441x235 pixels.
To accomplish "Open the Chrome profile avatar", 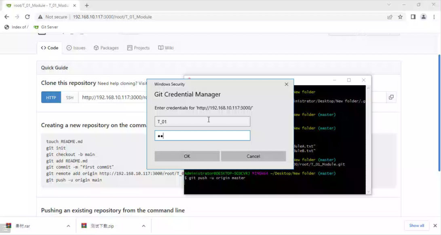I will [x=424, y=17].
